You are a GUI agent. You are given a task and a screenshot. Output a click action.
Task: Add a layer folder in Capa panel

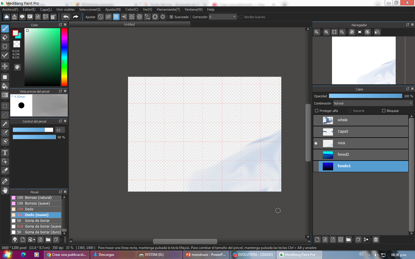click(348, 239)
